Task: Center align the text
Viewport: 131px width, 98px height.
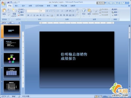Action: click(61, 15)
